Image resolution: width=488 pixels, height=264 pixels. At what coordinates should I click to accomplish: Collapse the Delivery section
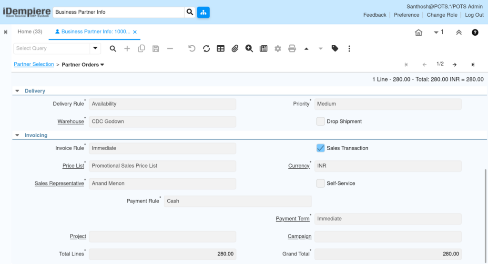[18, 91]
